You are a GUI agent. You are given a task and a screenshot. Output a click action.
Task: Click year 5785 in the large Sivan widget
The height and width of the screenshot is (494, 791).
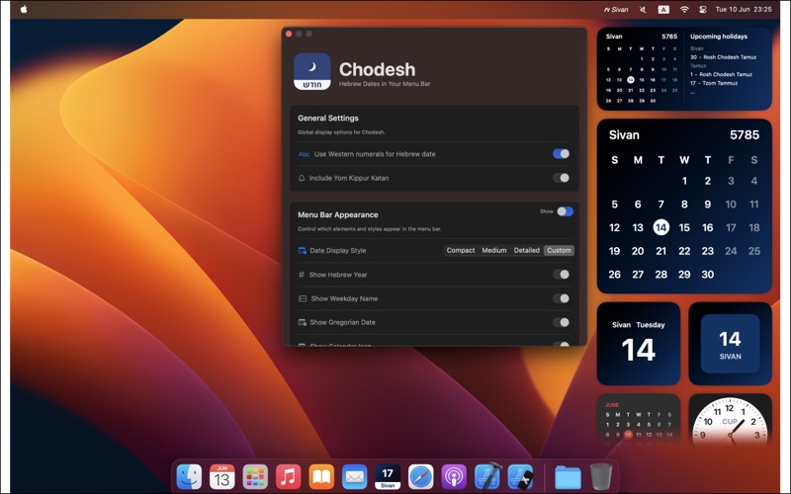[x=745, y=135]
